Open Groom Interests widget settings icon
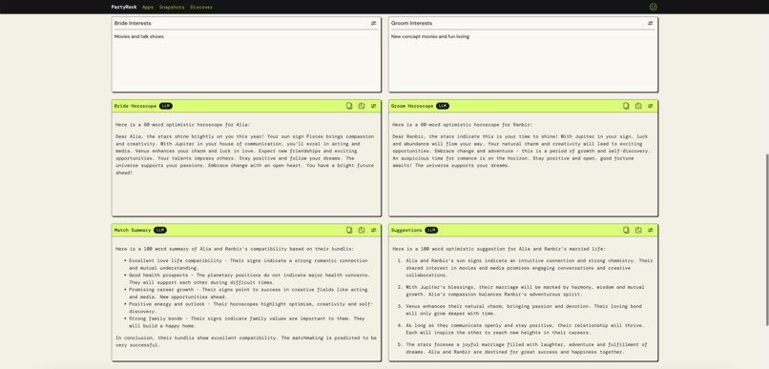The image size is (769, 369). pos(651,23)
